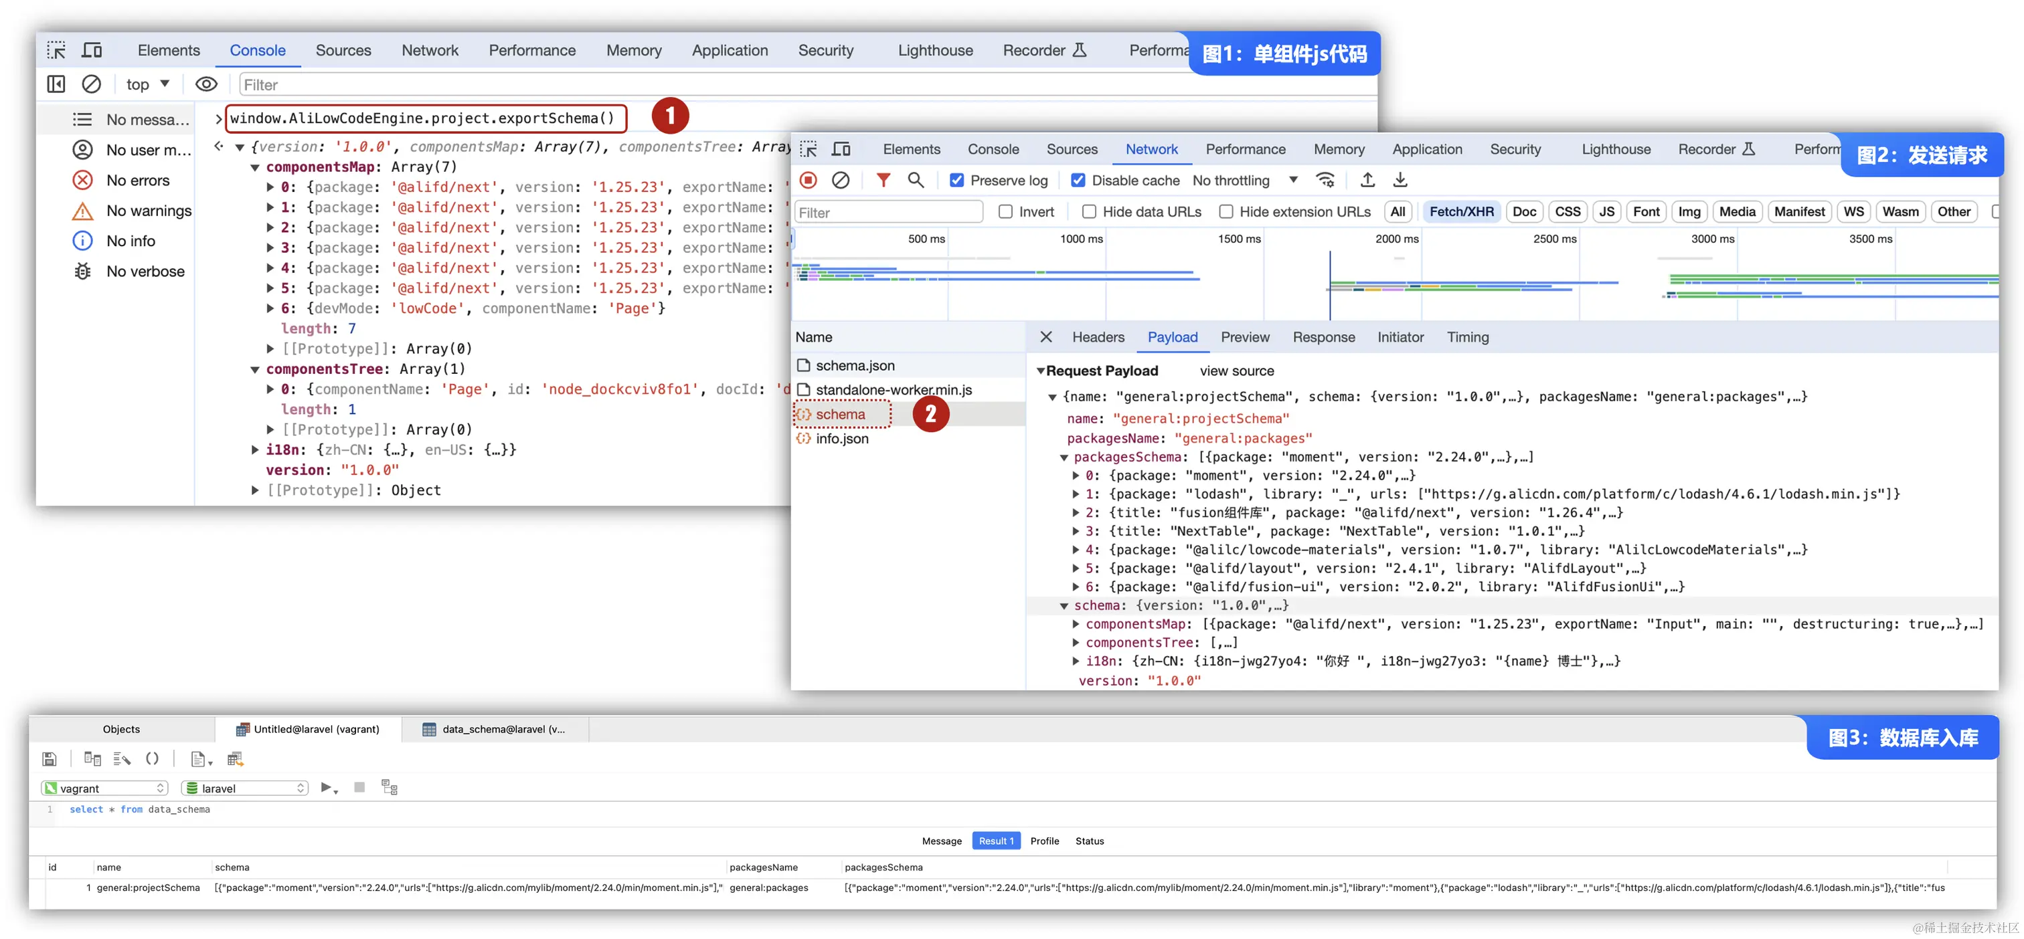Open the vagrant connection dropdown
This screenshot has width=2024, height=939.
(x=104, y=789)
